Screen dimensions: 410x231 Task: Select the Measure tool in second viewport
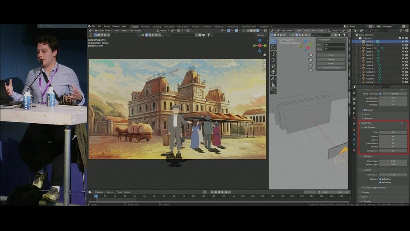(273, 85)
